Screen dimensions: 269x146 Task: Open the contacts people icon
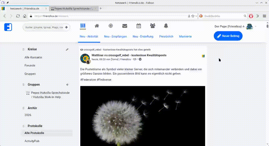click(153, 26)
